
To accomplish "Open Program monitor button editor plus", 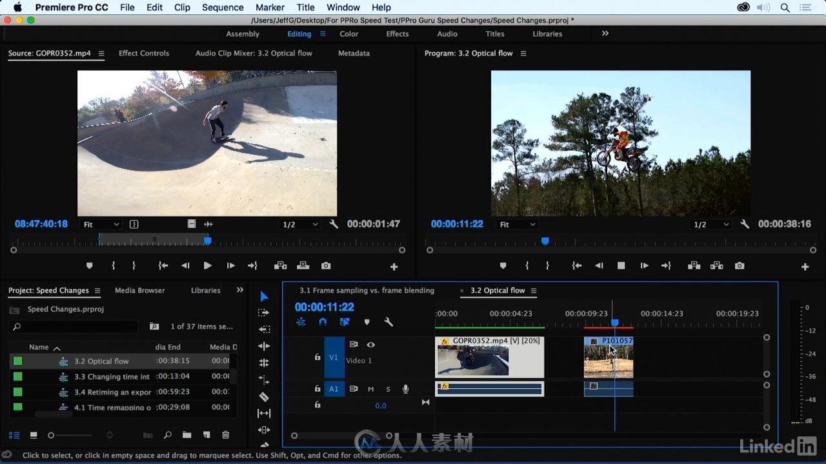I will click(805, 266).
